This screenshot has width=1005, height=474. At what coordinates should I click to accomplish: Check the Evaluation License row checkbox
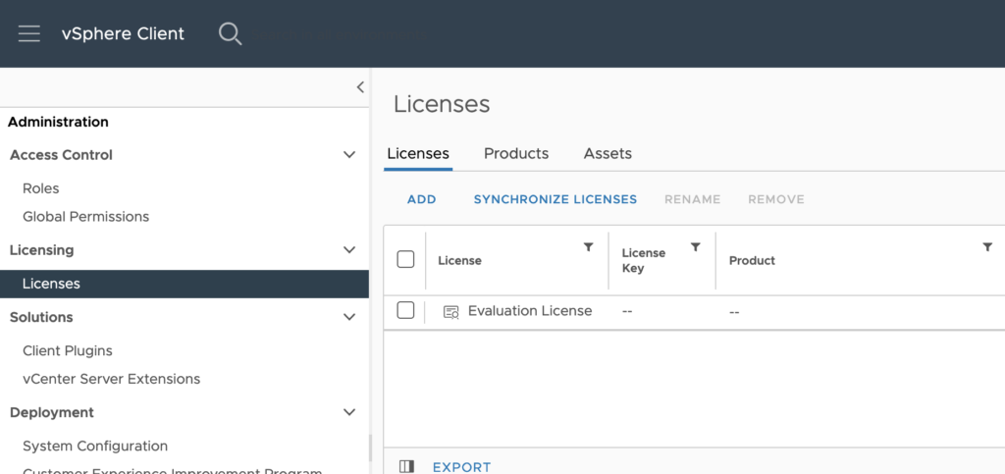click(405, 311)
